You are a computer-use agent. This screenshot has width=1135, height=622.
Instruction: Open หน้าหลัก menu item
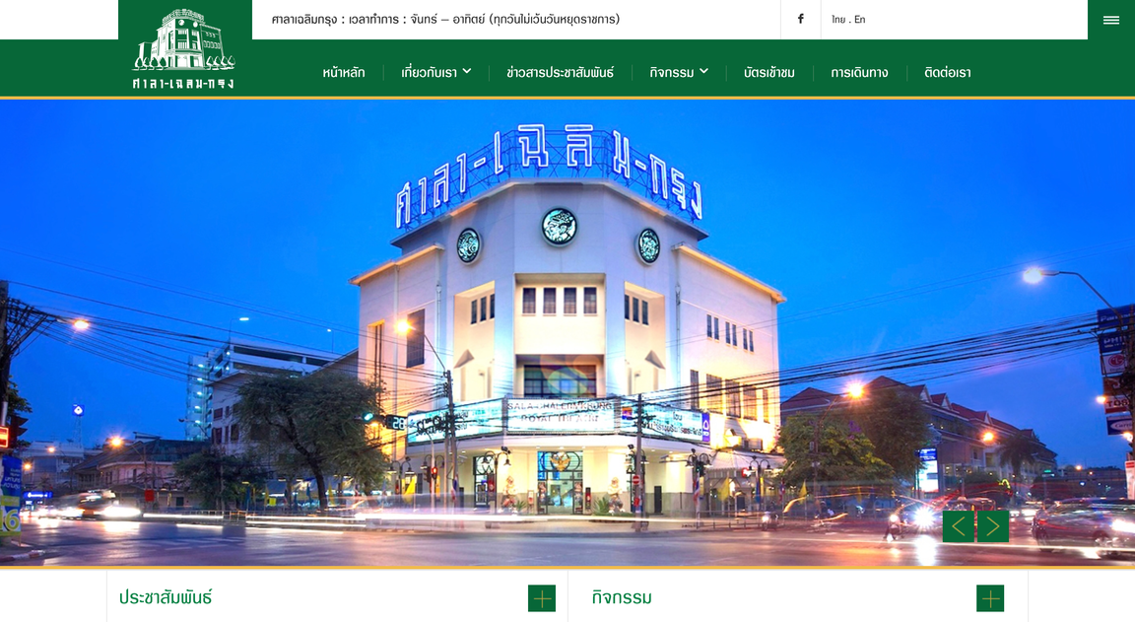click(x=343, y=72)
